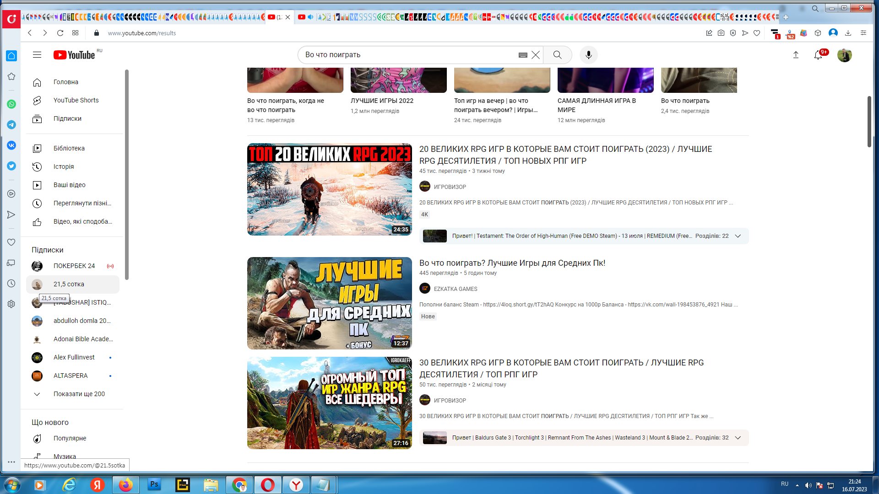Open ПОКЕРБЕК 24 subscription channel
This screenshot has width=879, height=494.
click(x=73, y=266)
